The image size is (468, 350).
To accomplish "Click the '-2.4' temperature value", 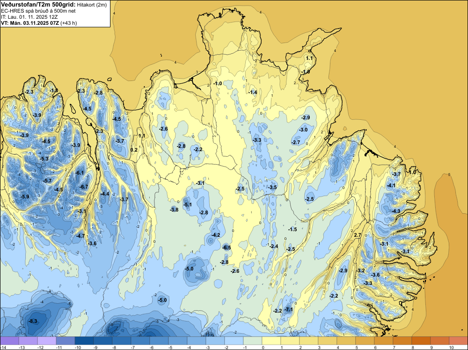I will pyautogui.click(x=274, y=246).
